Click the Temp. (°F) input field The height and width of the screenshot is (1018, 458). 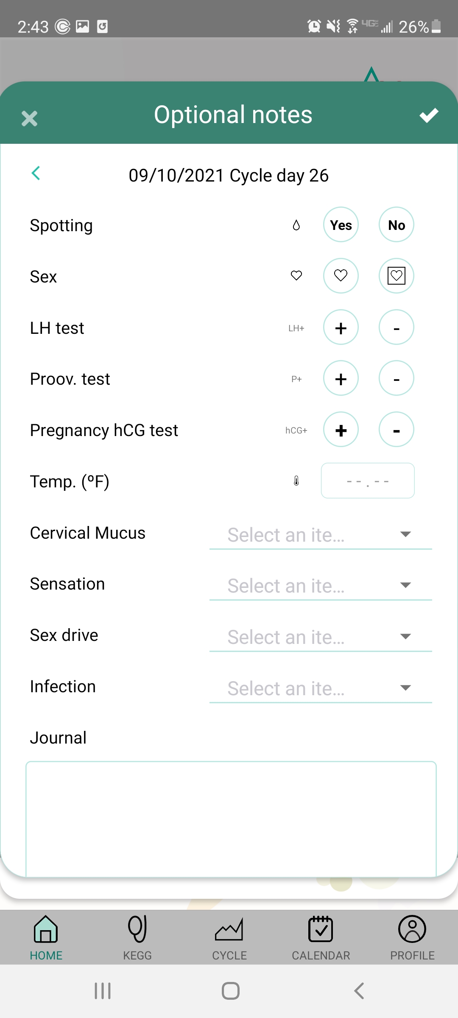tap(368, 481)
